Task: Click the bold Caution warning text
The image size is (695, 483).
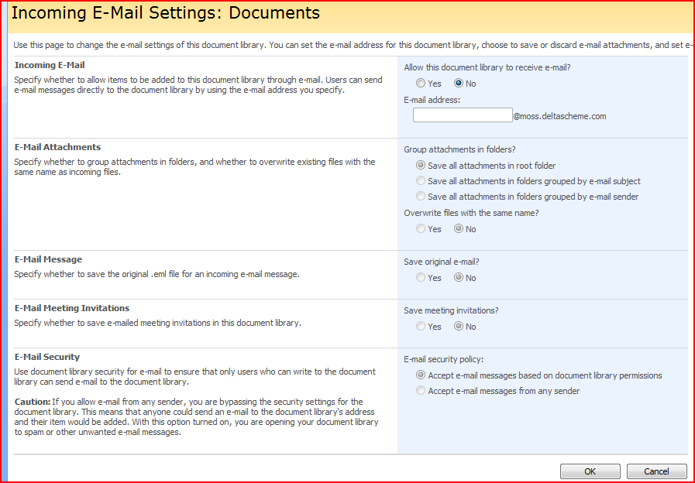Action: tap(33, 402)
